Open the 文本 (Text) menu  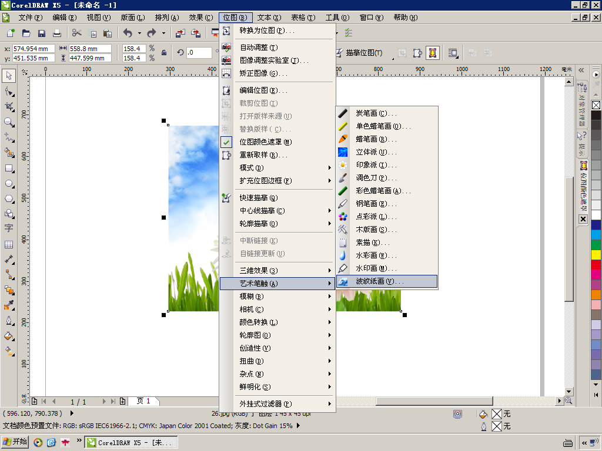tap(269, 18)
